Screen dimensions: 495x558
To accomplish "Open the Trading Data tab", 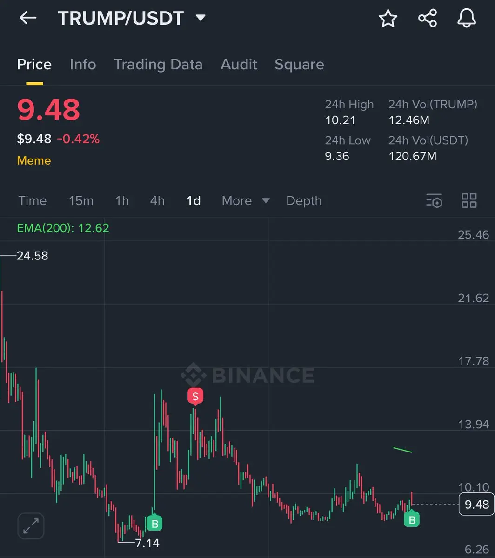I will 158,65.
